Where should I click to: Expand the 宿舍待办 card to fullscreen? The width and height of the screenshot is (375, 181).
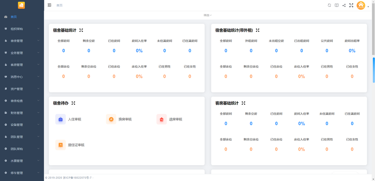pos(74,103)
